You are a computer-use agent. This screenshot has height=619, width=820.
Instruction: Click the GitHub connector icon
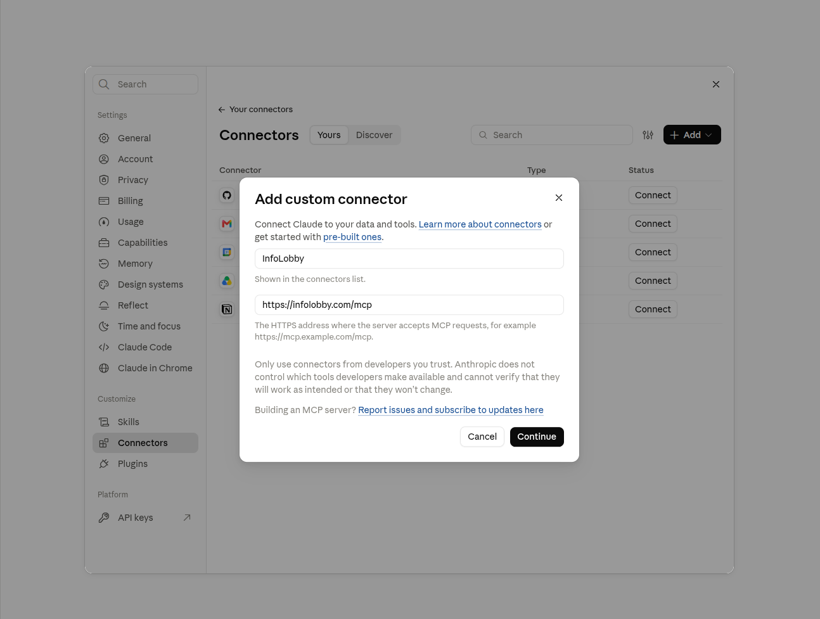pyautogui.click(x=227, y=195)
